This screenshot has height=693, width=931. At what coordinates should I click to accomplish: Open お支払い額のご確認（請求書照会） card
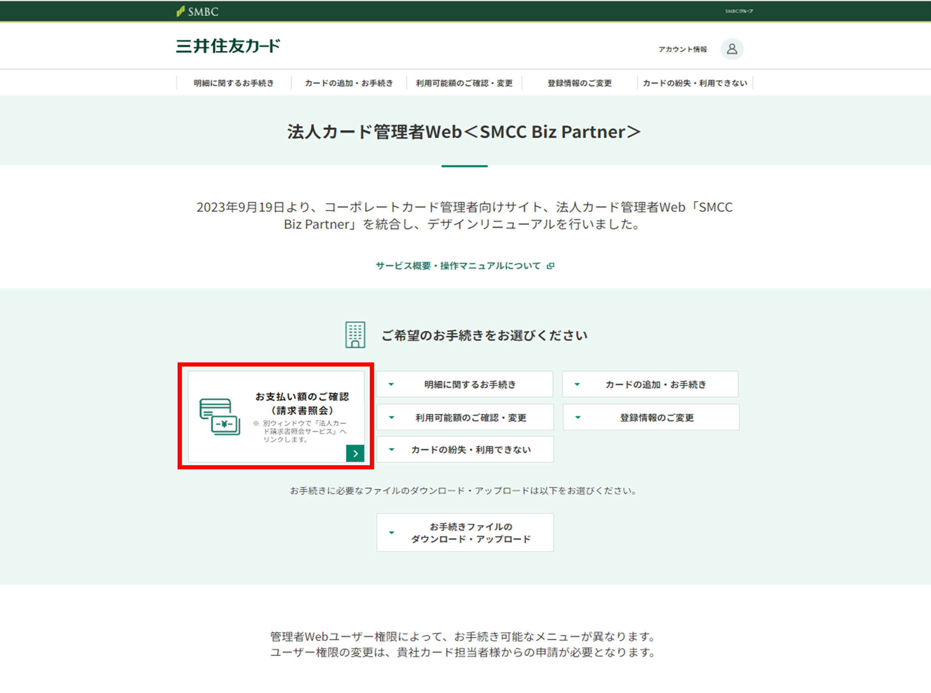coord(276,416)
